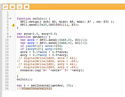Viewport: 125px width, 97px height.
Task: Click the '0x20' hex value on line 5
Action: (43, 25)
